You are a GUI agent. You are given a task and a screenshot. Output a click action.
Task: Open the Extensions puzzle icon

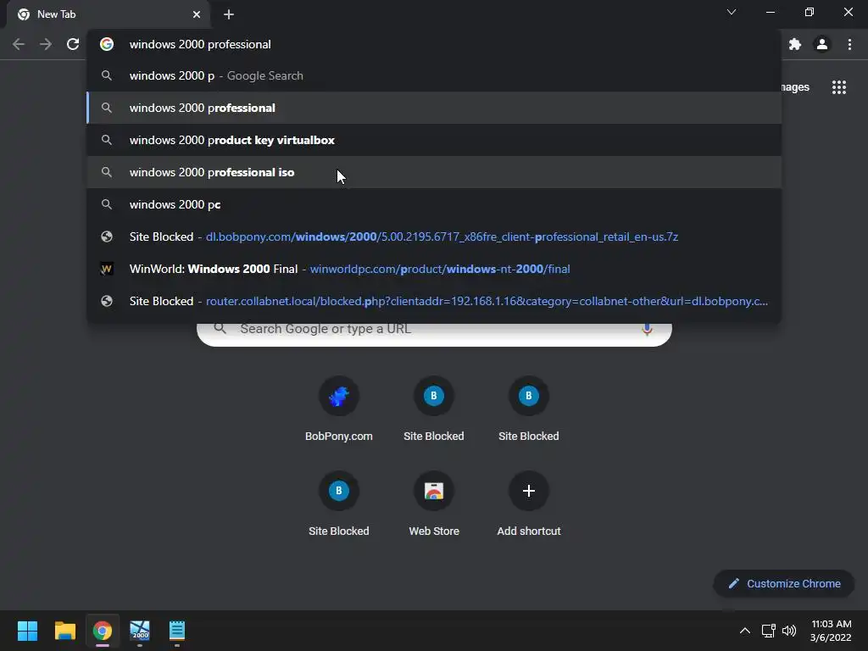click(x=795, y=44)
